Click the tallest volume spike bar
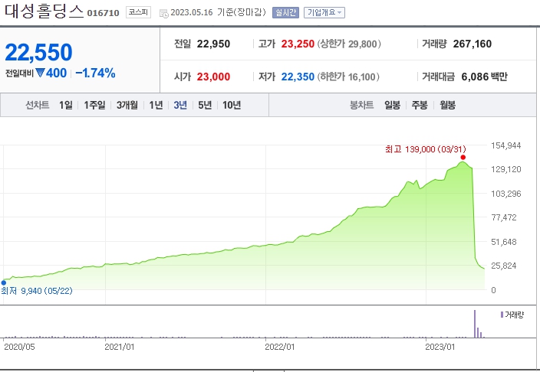The image size is (540, 372). click(x=475, y=324)
